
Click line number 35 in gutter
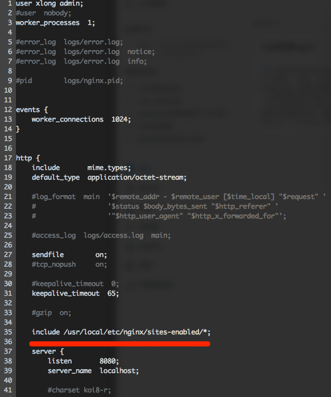pos(8,332)
